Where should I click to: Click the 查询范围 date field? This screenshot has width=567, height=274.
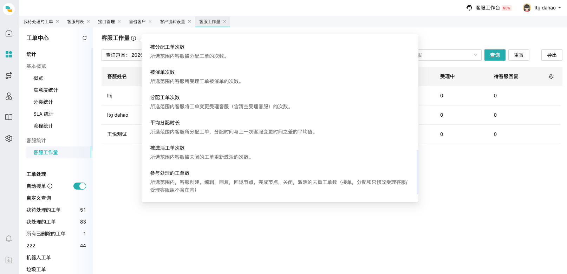point(122,55)
